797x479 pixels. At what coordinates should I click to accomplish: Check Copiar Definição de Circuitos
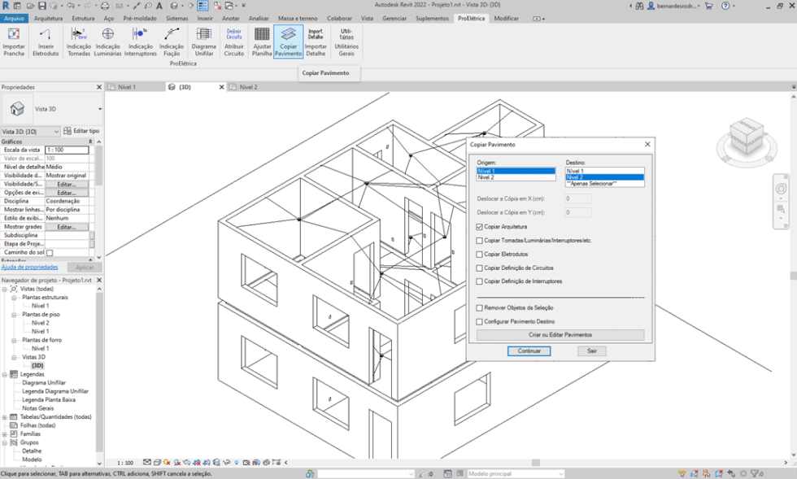pyautogui.click(x=479, y=268)
